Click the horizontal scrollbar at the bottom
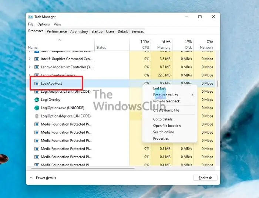The height and width of the screenshot is (198, 259). (83, 168)
